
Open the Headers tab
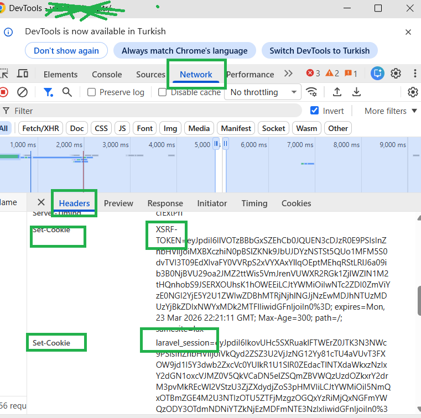(74, 203)
